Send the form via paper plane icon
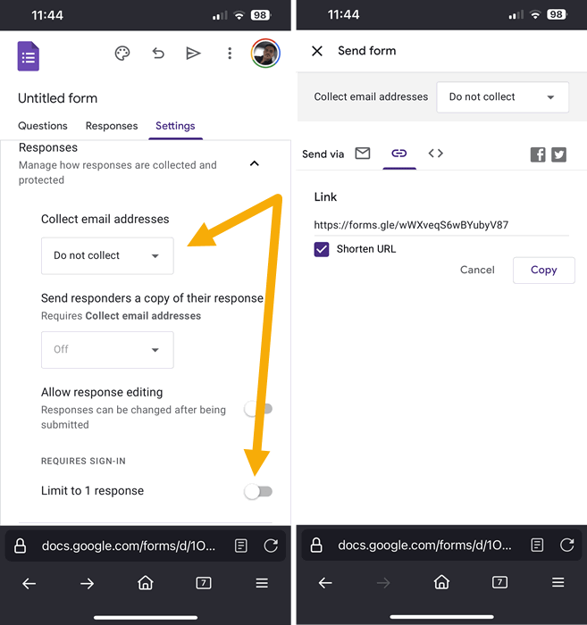Viewport: 587px width, 625px height. click(193, 53)
